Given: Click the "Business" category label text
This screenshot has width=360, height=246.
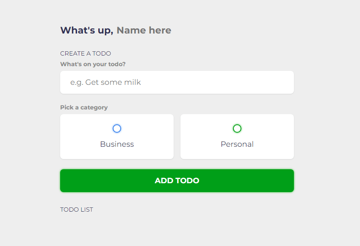Looking at the screenshot, I should click(117, 144).
